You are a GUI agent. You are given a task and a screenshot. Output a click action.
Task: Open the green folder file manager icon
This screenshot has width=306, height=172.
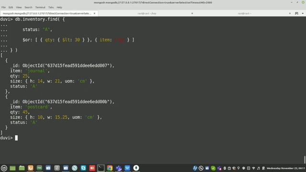(22, 168)
